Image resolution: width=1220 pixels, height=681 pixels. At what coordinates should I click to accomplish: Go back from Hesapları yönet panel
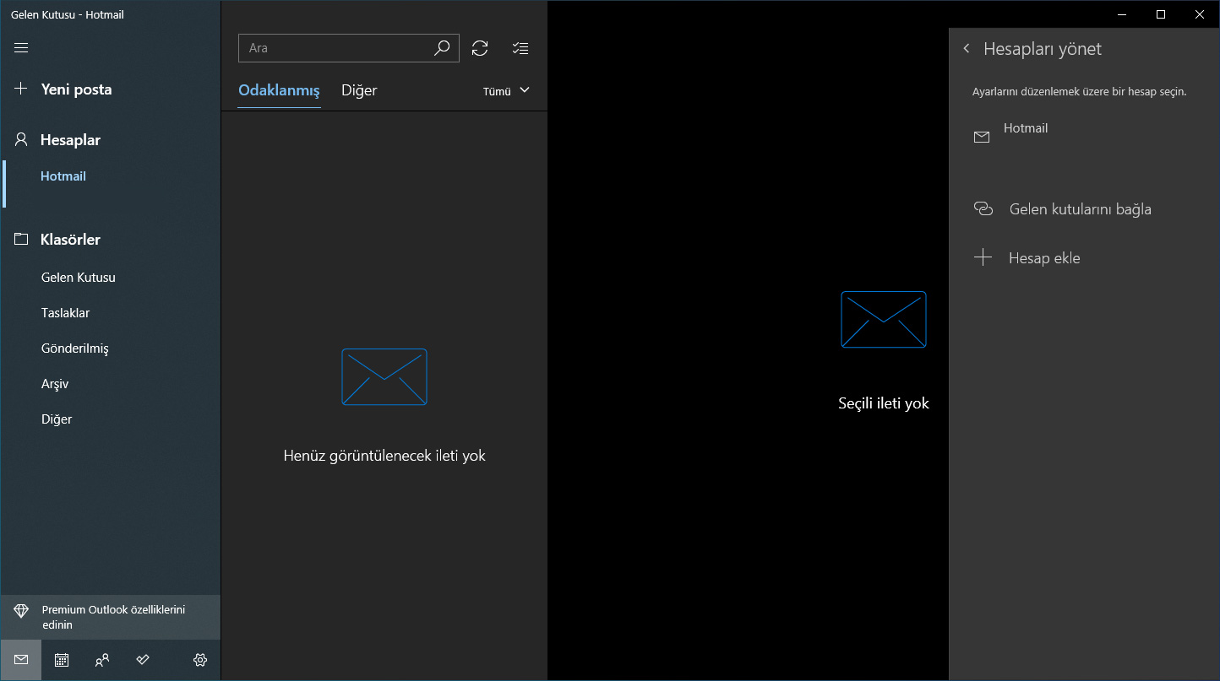pos(967,49)
